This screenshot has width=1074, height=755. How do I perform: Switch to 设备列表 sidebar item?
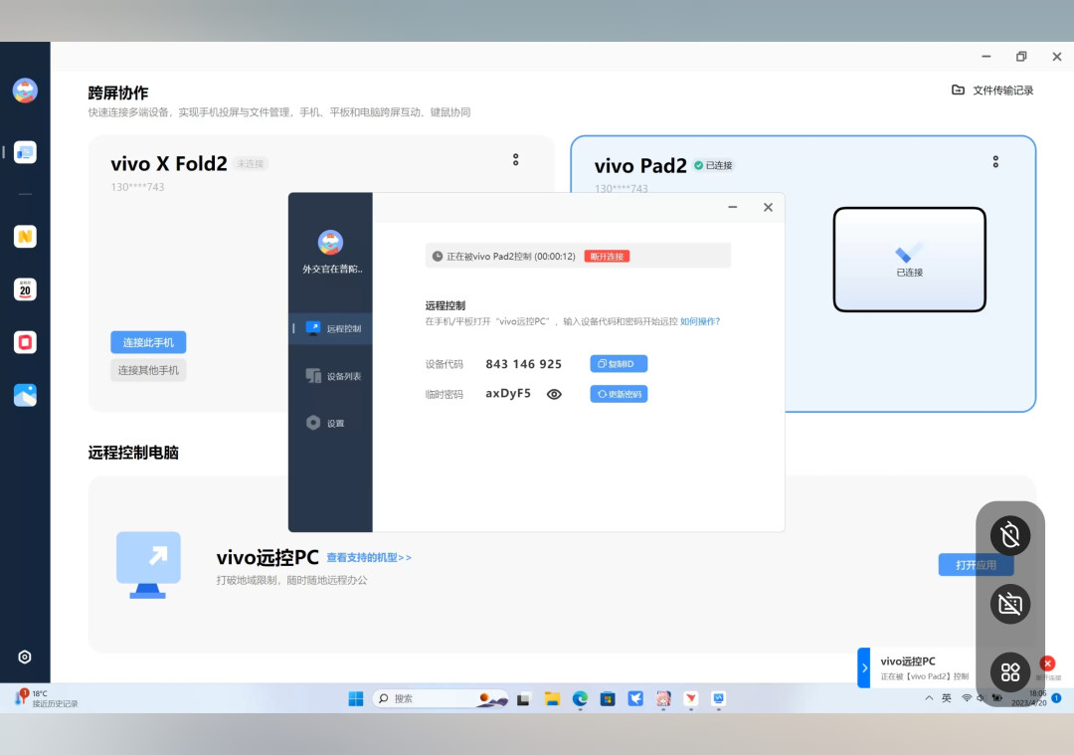pyautogui.click(x=331, y=375)
